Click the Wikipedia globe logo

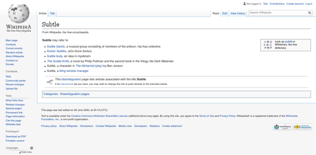19,14
